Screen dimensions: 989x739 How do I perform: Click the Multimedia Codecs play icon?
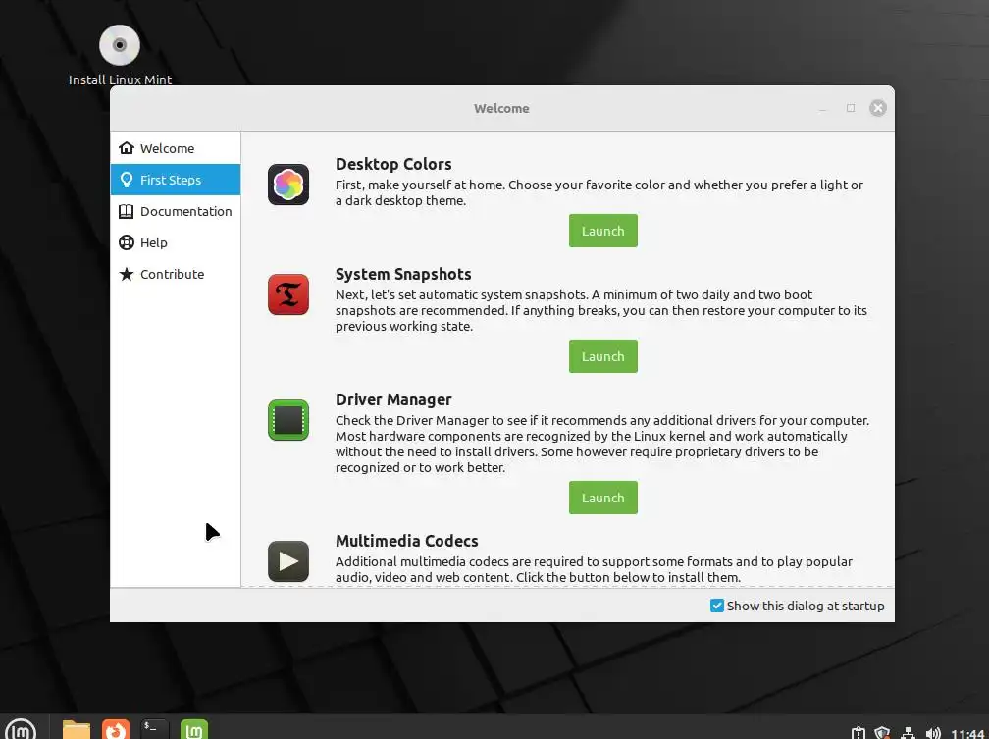point(288,561)
